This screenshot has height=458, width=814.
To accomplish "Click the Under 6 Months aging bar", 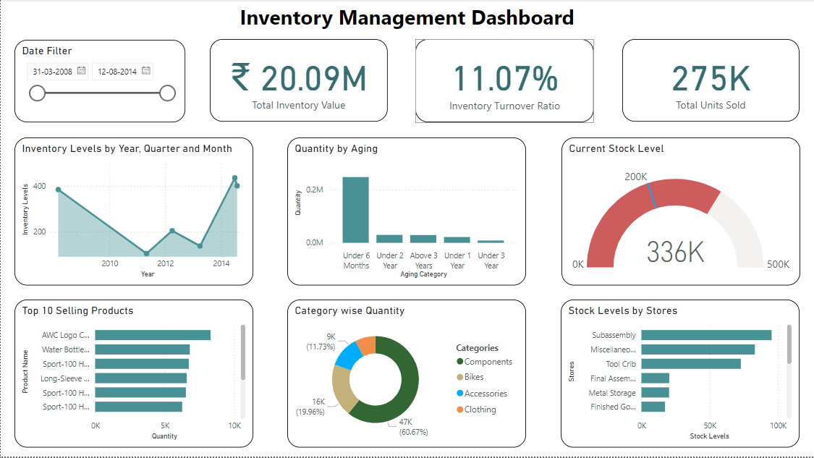I will 356,208.
